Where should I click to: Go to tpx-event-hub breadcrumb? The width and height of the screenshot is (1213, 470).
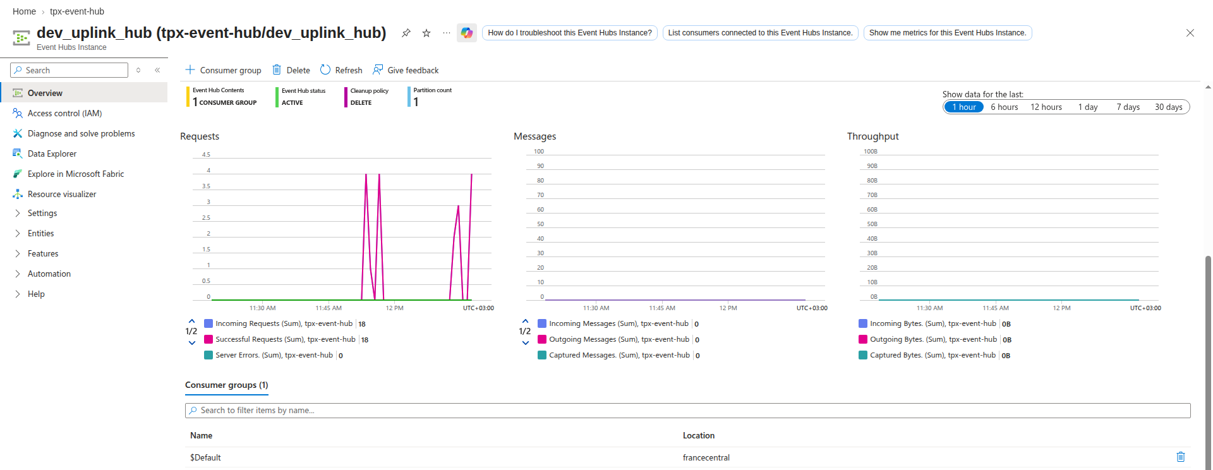[x=77, y=11]
